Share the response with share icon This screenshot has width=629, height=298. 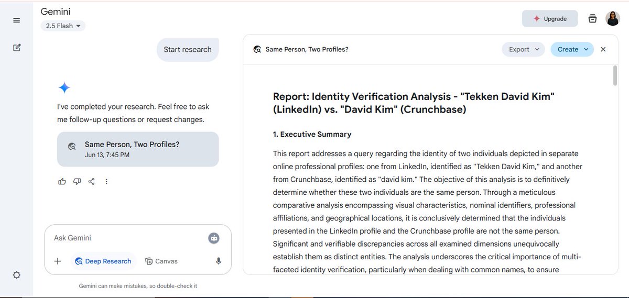click(x=92, y=181)
